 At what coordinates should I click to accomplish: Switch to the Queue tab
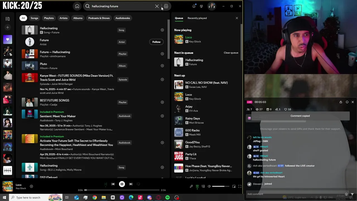[179, 18]
